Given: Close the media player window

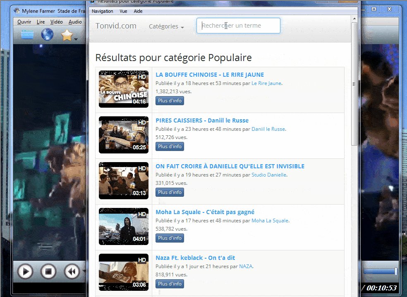Looking at the screenshot, I should [389, 9].
